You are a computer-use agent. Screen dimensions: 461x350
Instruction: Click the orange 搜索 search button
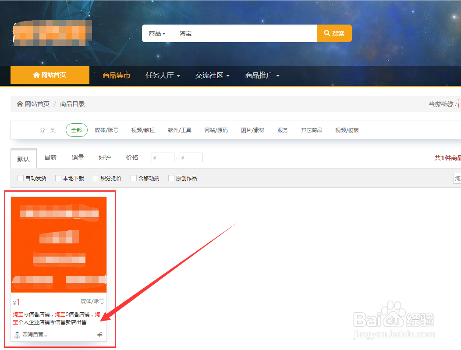(x=334, y=33)
